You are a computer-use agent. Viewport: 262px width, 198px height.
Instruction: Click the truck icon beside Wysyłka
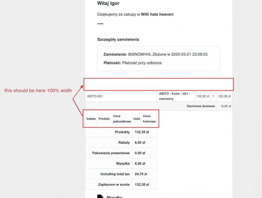click(x=100, y=196)
